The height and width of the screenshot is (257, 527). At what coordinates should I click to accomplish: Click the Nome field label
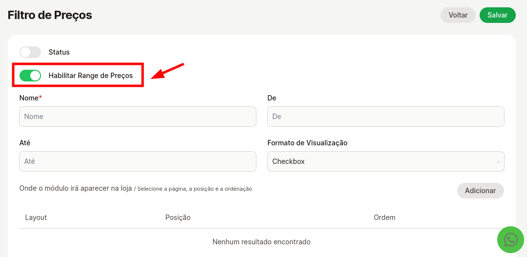(29, 98)
